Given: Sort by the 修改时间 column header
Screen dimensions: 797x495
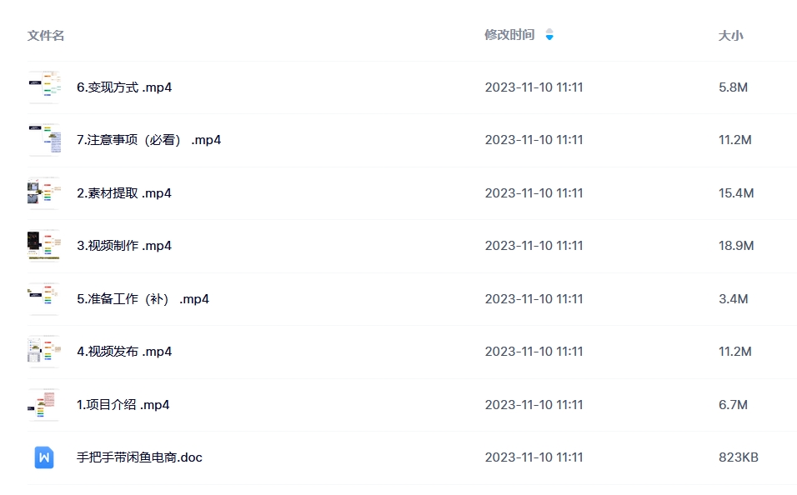Looking at the screenshot, I should click(509, 34).
